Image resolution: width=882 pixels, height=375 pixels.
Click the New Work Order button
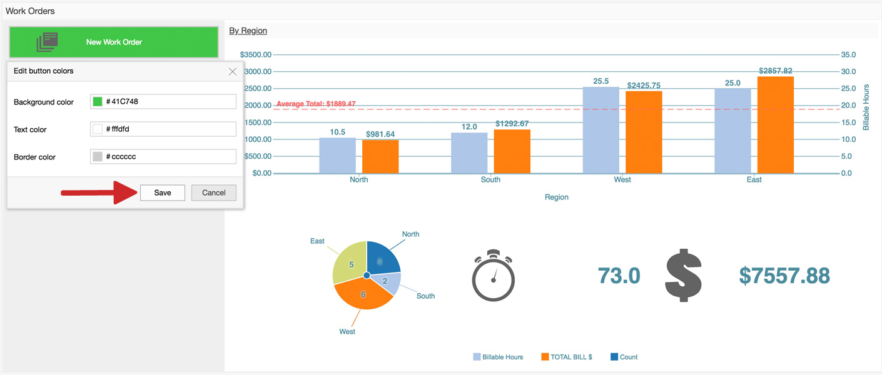[114, 42]
